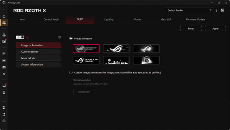This screenshot has height=130, width=230.
Task: Click the red info icon beside ON toggle
Action: click(28, 37)
